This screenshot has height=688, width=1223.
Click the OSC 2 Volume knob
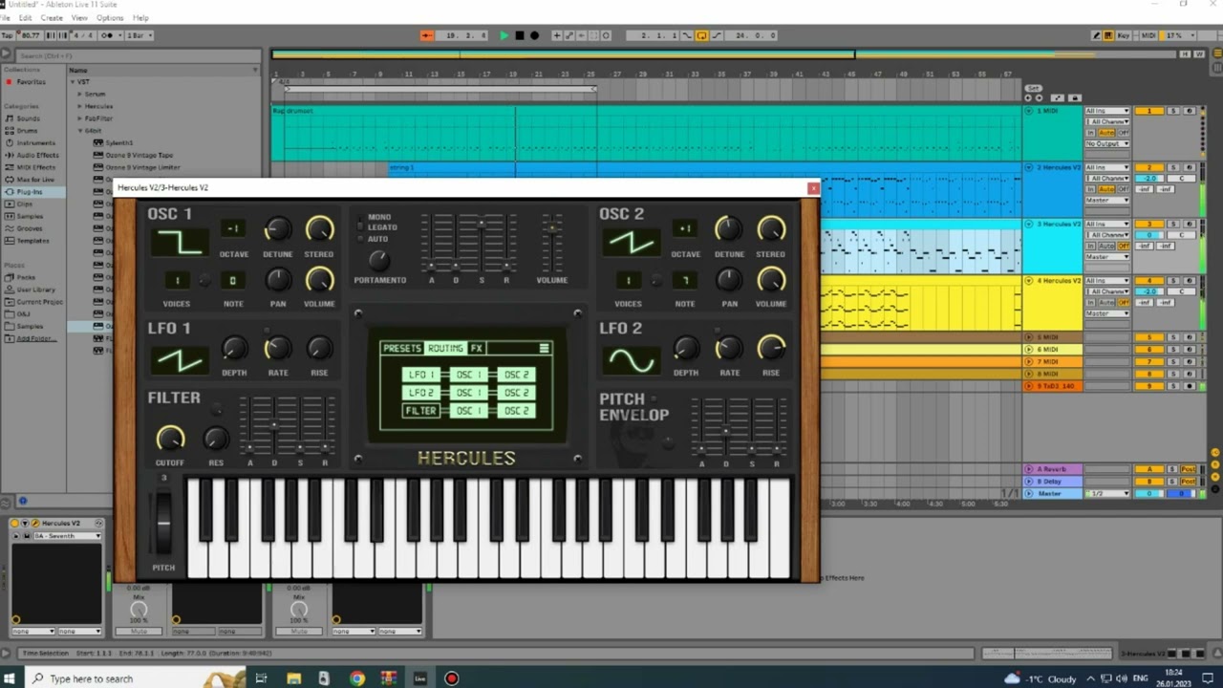click(771, 279)
